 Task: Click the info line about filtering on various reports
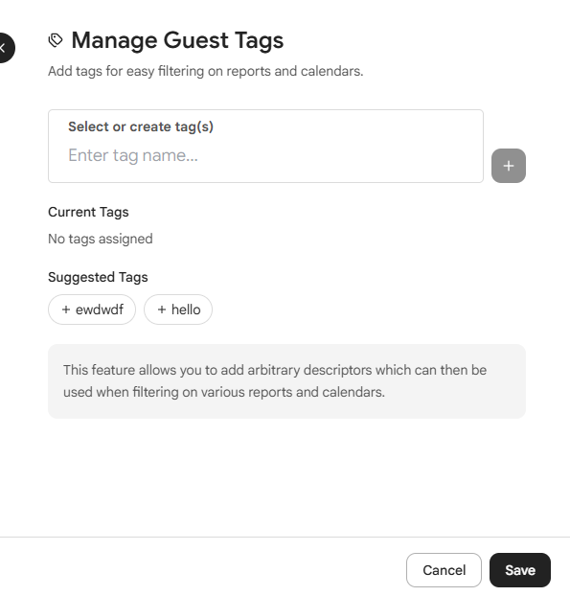(224, 392)
